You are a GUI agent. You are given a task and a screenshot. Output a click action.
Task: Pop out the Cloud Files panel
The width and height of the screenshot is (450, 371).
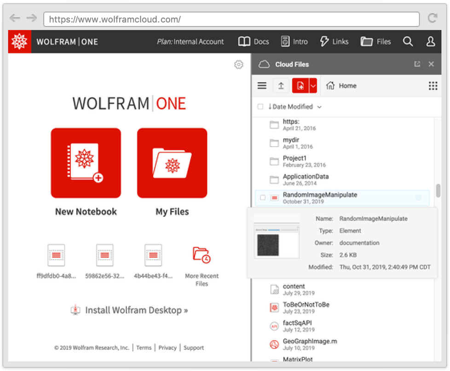pyautogui.click(x=417, y=64)
